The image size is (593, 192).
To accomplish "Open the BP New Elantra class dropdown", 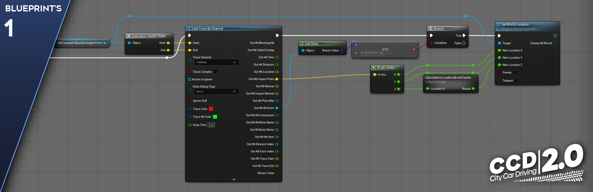I will [372, 53].
